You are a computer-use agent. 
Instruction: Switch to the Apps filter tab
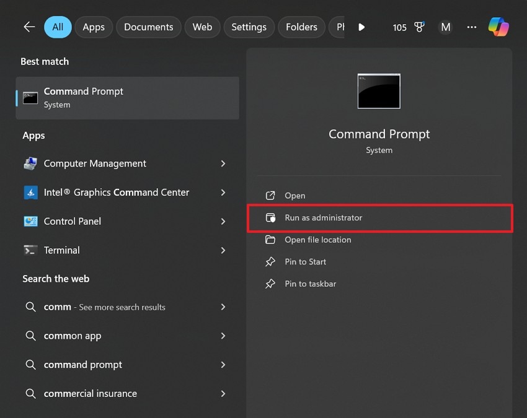(x=94, y=27)
